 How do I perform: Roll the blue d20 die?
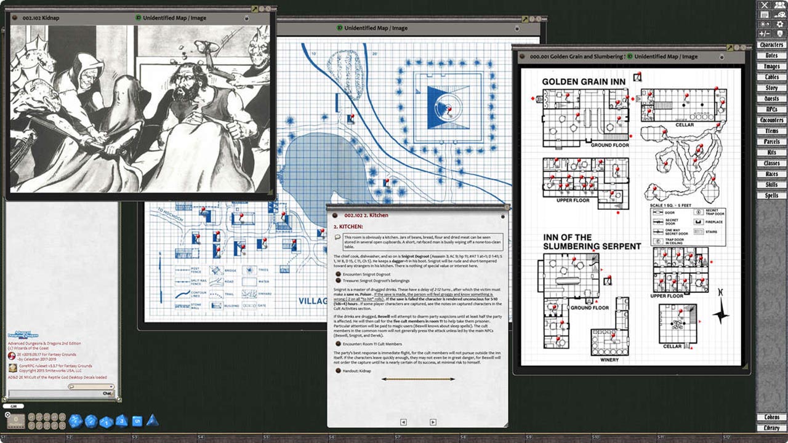[x=75, y=421]
